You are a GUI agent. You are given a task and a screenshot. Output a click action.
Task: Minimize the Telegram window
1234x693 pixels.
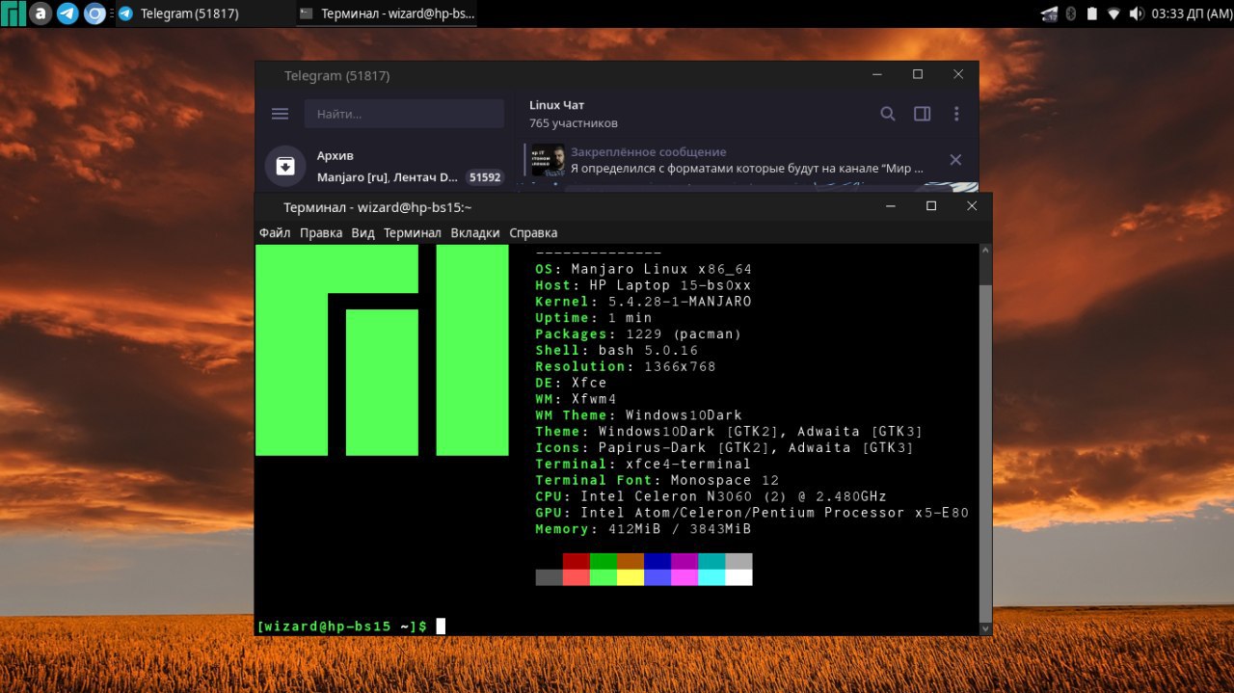pos(877,75)
